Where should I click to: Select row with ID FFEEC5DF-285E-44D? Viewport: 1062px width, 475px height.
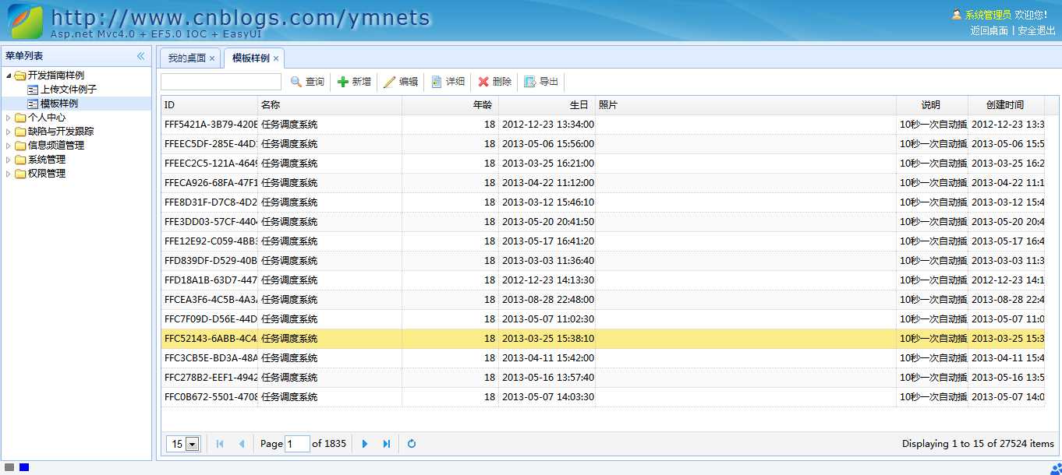pyautogui.click(x=603, y=144)
